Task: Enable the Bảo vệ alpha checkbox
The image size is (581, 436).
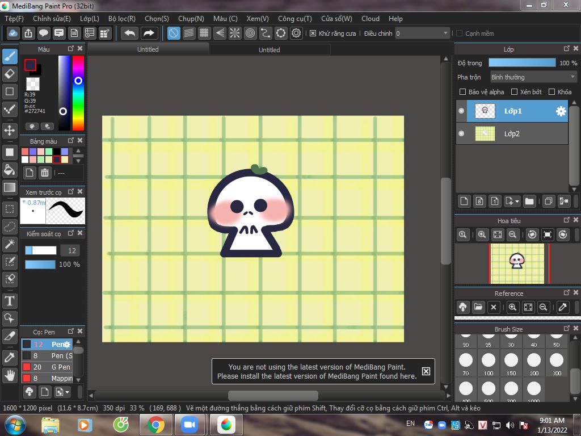Action: [462, 92]
